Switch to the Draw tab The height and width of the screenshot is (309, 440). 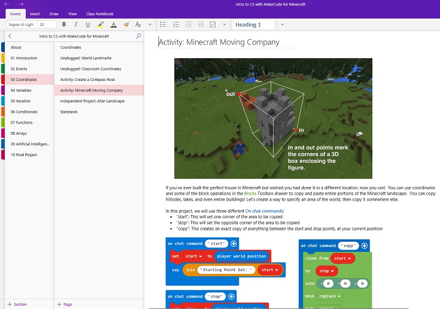[x=54, y=14]
